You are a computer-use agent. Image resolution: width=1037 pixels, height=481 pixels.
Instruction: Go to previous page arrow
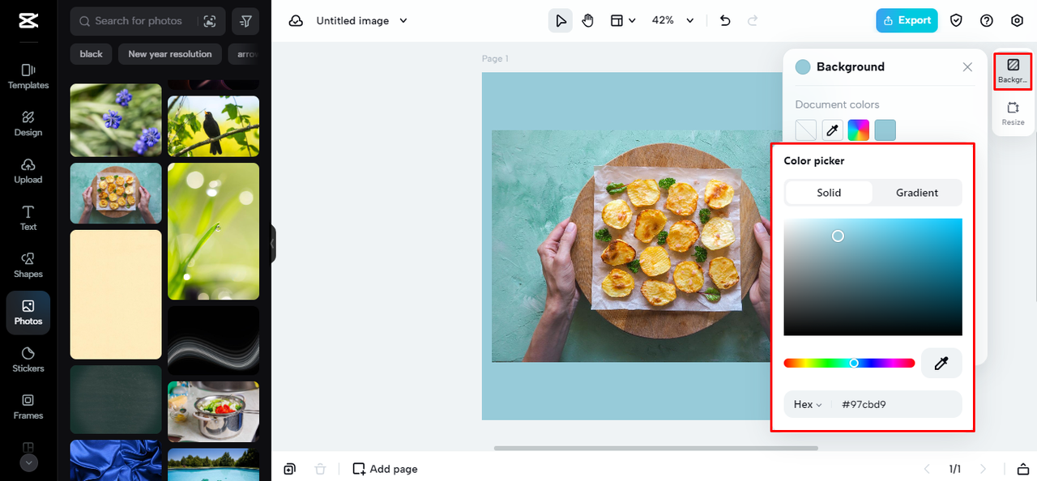(x=928, y=469)
